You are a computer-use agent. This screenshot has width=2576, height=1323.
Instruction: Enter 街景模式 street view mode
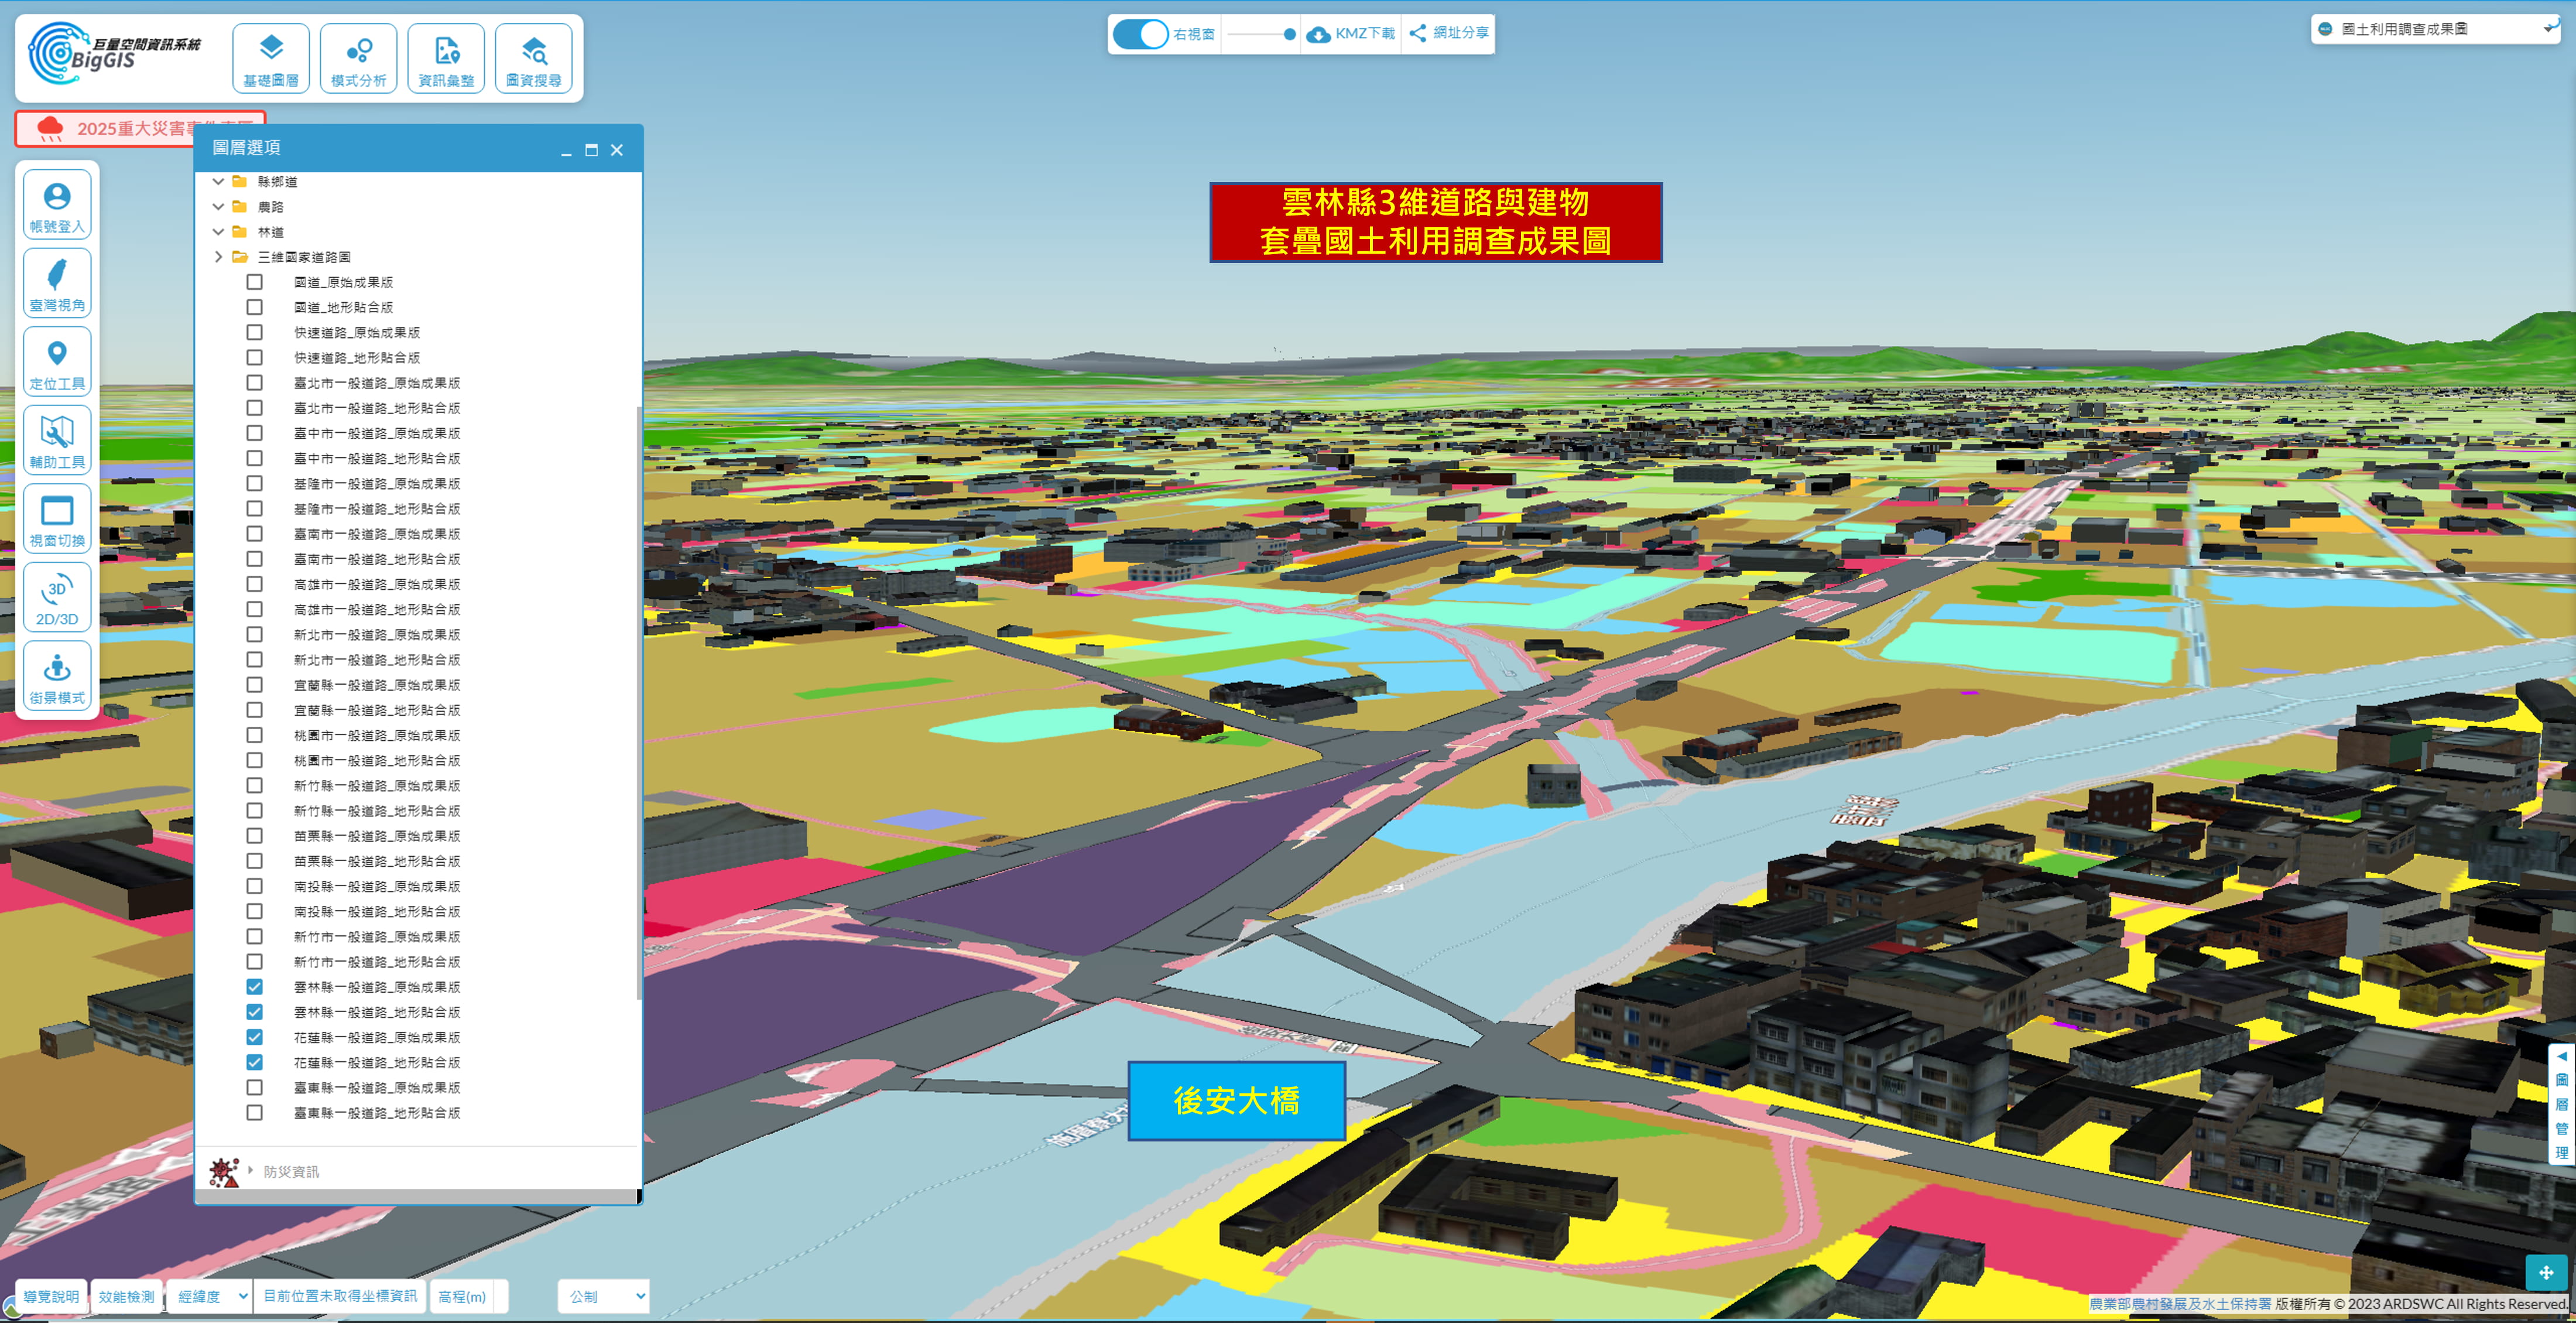click(57, 677)
